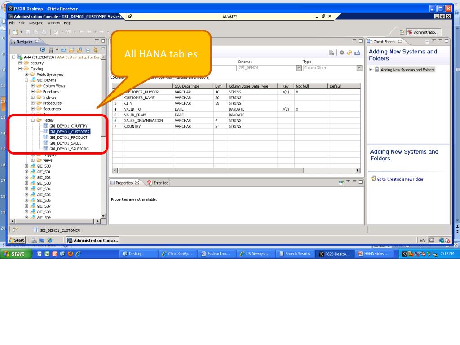Click the export icon in table editor toolbar
The width and height of the screenshot is (460, 345).
coord(357,53)
